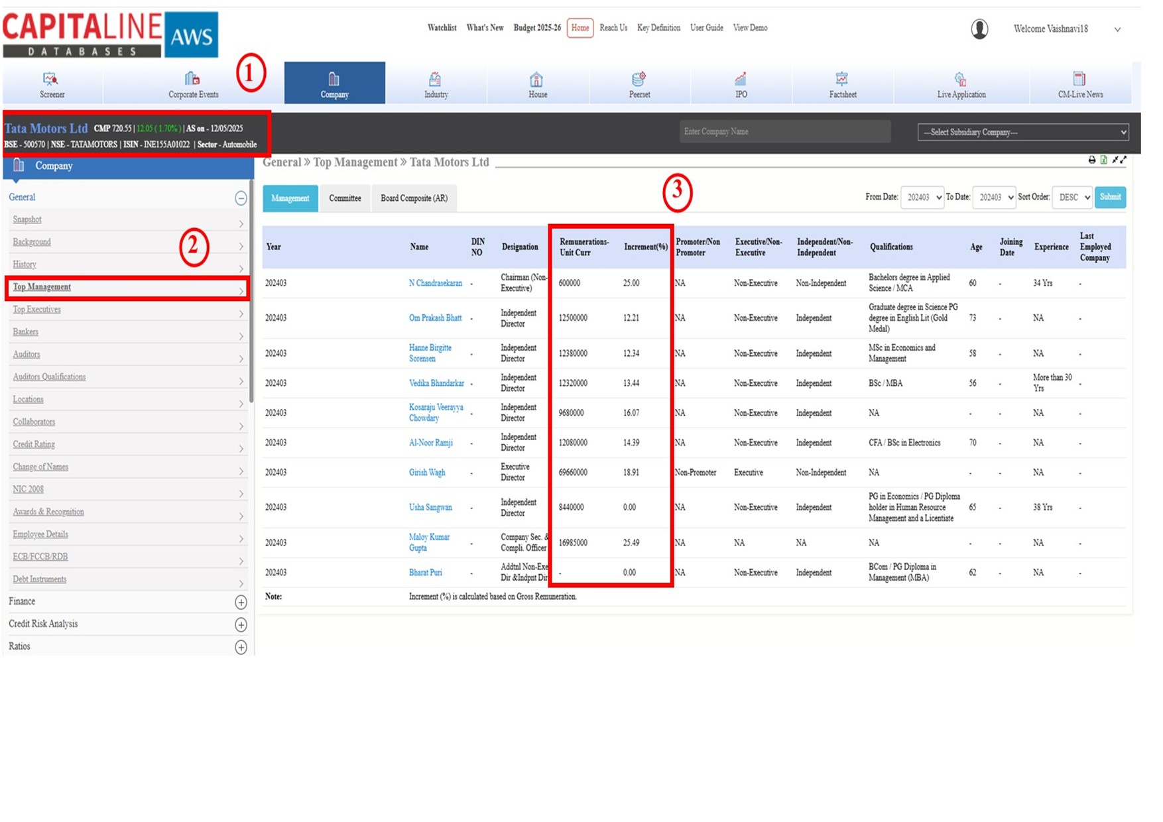1163x822 pixels.
Task: Click the building icon in Company sidebar header
Action: click(19, 165)
